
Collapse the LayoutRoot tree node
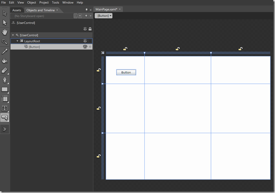coord(17,41)
